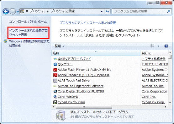Click the shield icon beside Windows の機能
Screen dimensions: 174x124
pyautogui.click(x=5, y=41)
